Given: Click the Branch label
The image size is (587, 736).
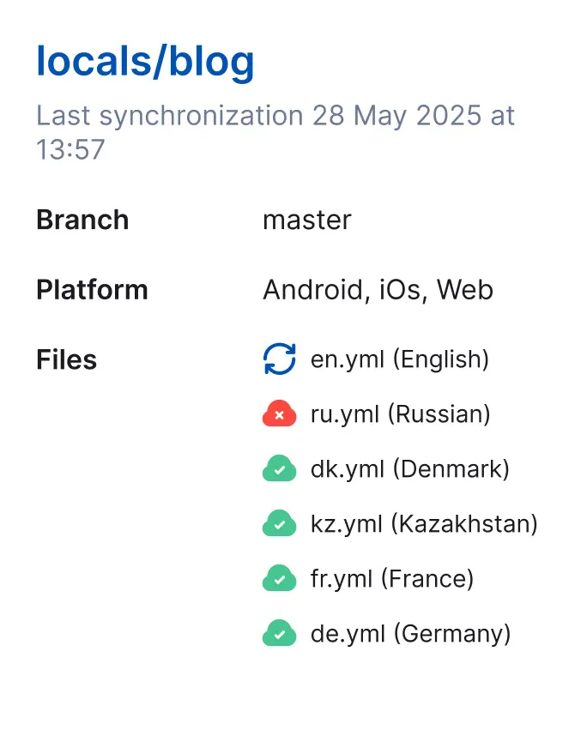Looking at the screenshot, I should pyautogui.click(x=82, y=220).
